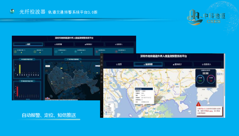The height and width of the screenshot is (136, 239).
Task: Click the magnifier search icon in front window sidebar
Action: click(102, 70)
